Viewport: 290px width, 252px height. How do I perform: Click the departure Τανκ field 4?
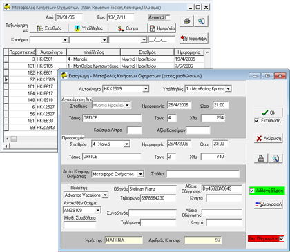[172, 118]
